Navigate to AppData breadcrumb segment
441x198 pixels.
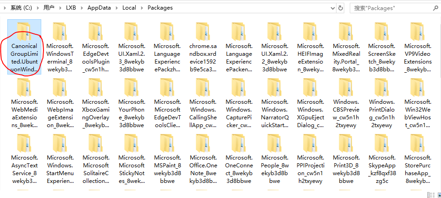99,8
